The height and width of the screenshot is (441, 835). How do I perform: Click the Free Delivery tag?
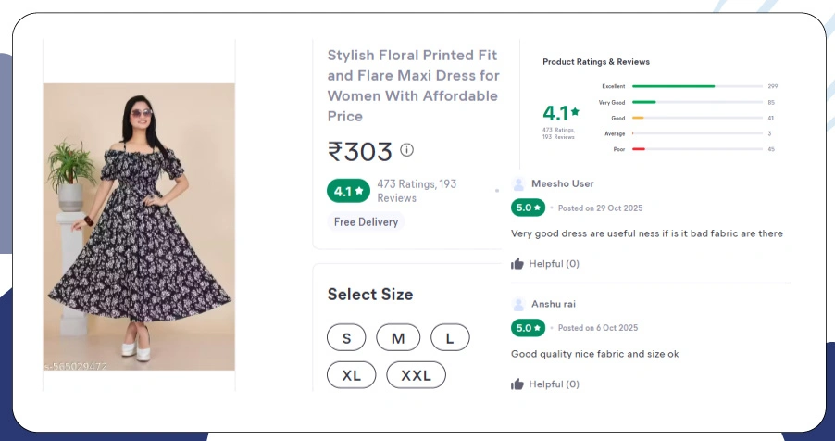366,222
